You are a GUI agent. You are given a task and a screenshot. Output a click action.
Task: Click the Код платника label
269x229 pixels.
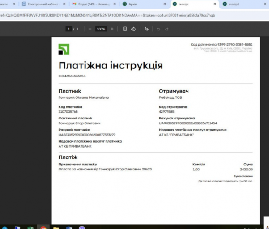click(70, 107)
